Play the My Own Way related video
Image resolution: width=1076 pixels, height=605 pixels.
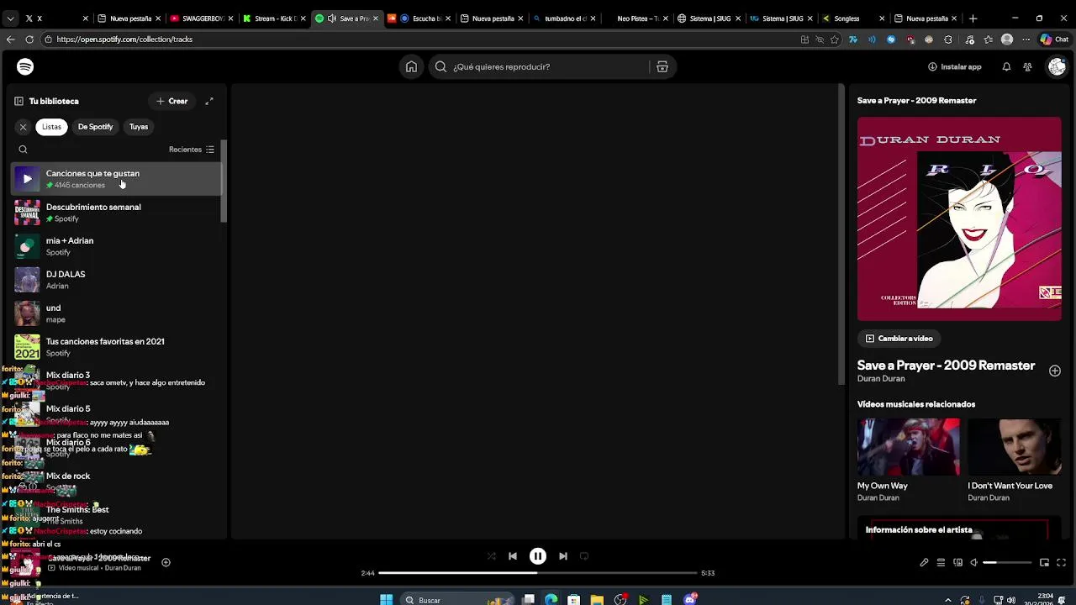(908, 447)
